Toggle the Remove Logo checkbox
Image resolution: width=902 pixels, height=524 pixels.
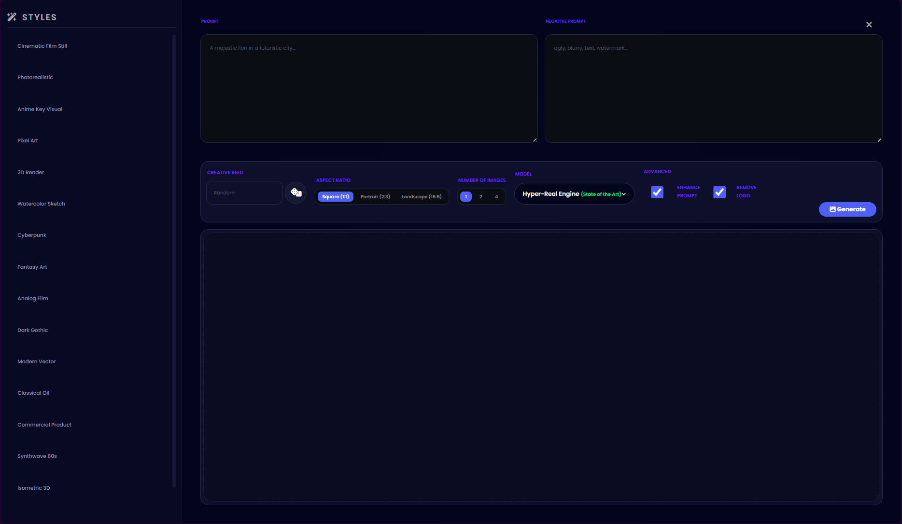pyautogui.click(x=719, y=192)
